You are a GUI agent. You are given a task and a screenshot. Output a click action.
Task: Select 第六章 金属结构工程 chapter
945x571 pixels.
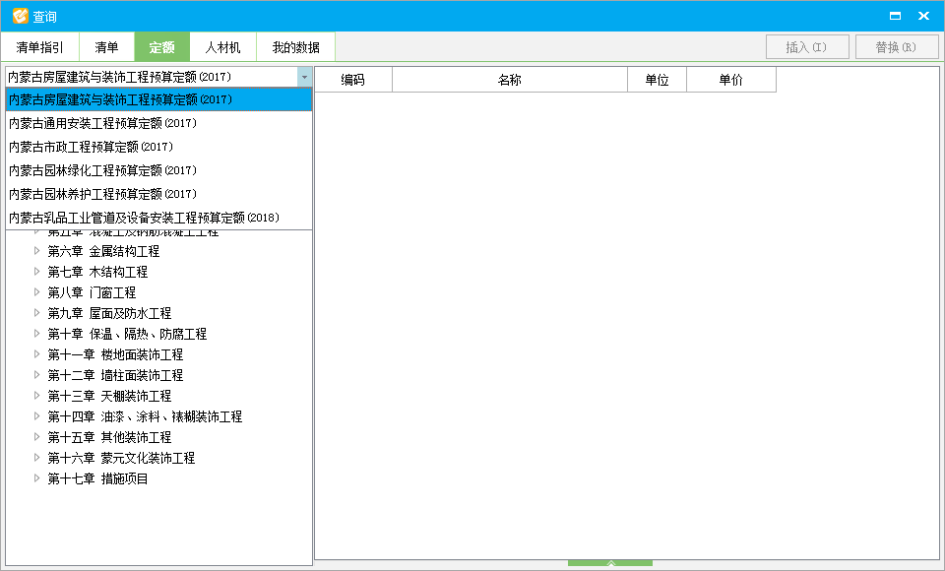[x=103, y=251]
